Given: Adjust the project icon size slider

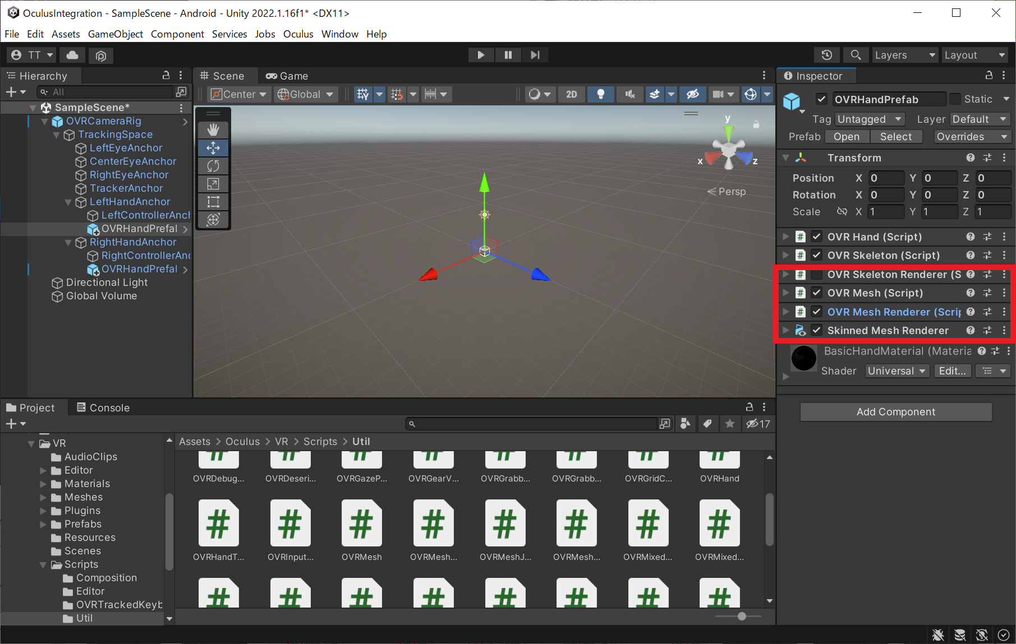Looking at the screenshot, I should [742, 617].
